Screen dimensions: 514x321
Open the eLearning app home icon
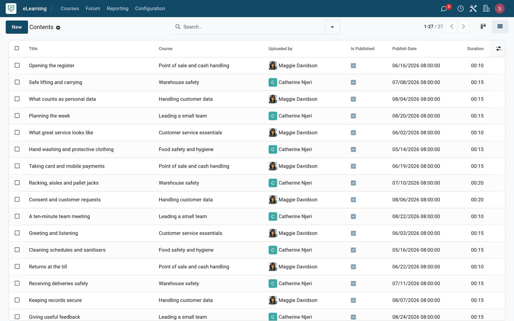click(11, 8)
